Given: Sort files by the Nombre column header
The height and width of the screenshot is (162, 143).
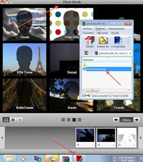Looking at the screenshot, I should pos(107,60).
